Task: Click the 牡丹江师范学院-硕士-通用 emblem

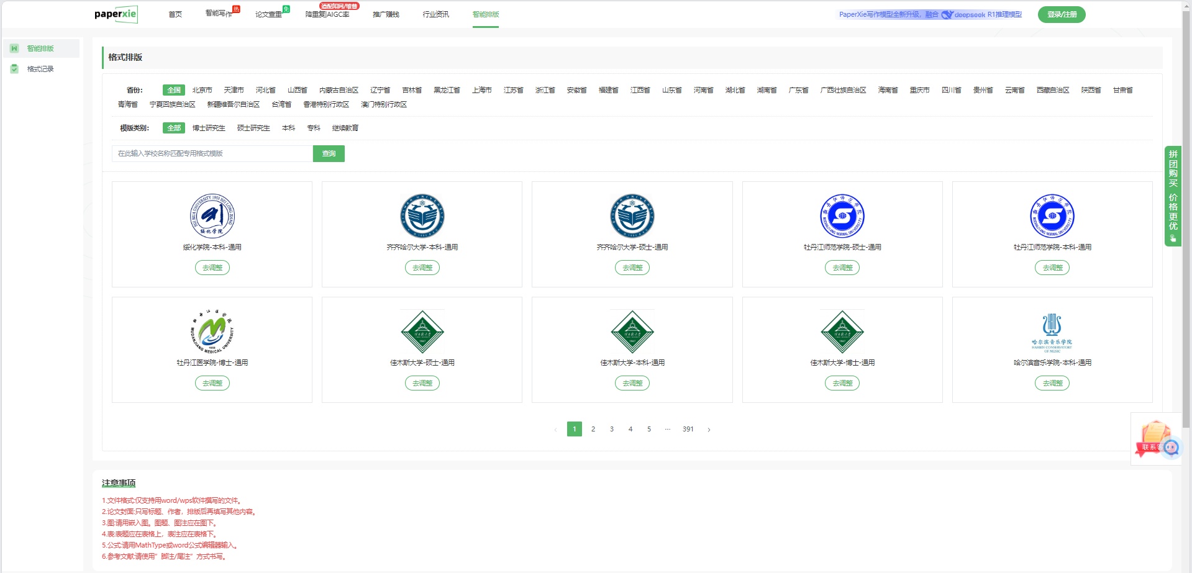Action: point(842,216)
